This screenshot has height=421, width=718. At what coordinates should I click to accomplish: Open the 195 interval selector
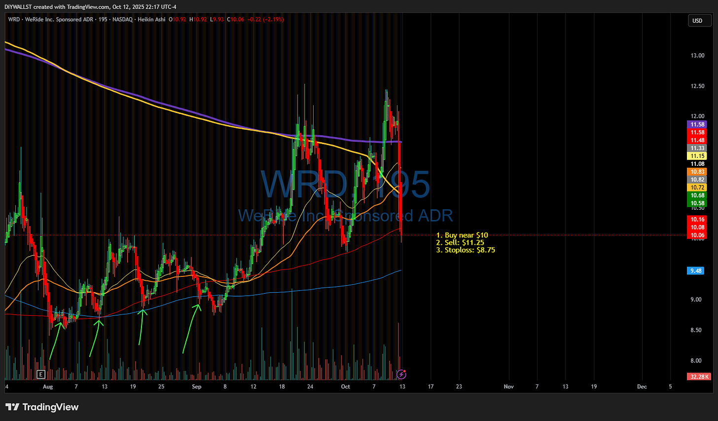pyautogui.click(x=102, y=20)
